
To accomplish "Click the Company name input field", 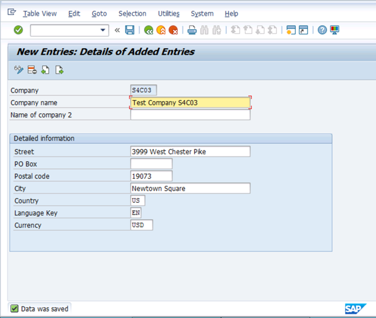I will click(191, 103).
